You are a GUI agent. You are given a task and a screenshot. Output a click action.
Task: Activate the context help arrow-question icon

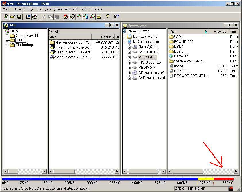tap(117, 16)
